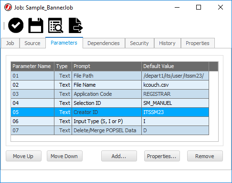Switch to the Job tab
Screen dimensions: 232x183
[10, 43]
